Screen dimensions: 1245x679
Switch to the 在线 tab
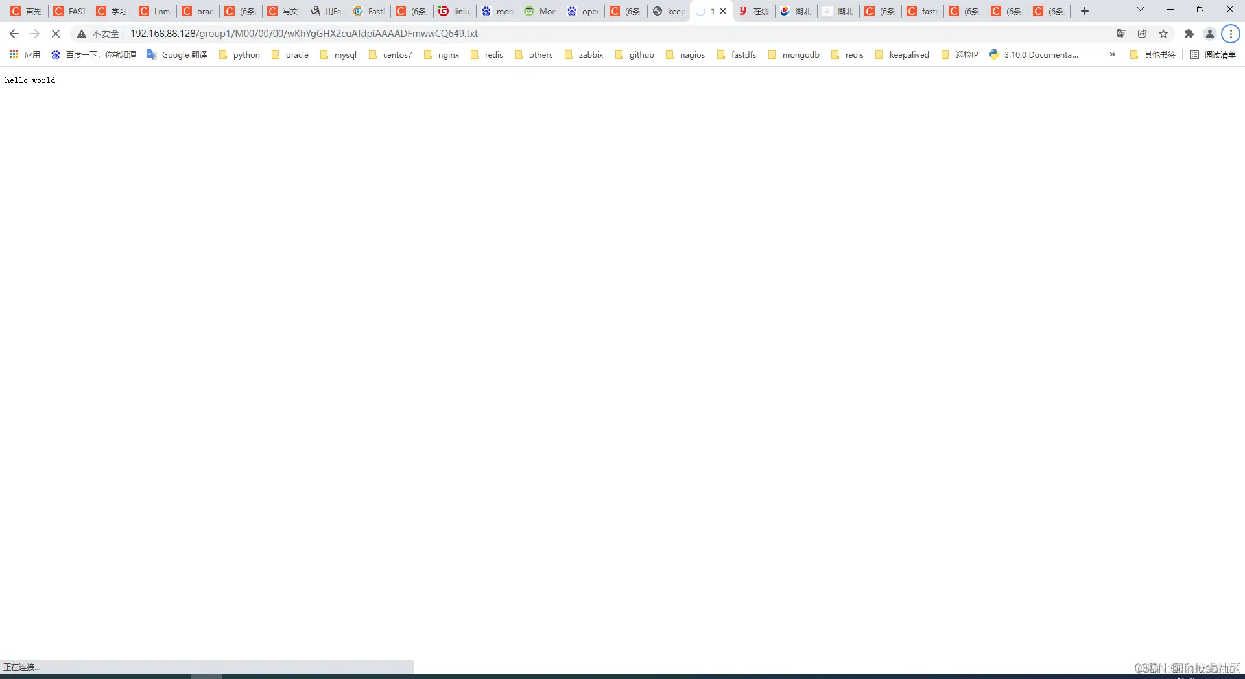pos(753,11)
